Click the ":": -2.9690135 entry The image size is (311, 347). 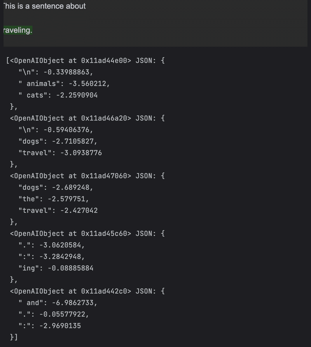point(50,326)
